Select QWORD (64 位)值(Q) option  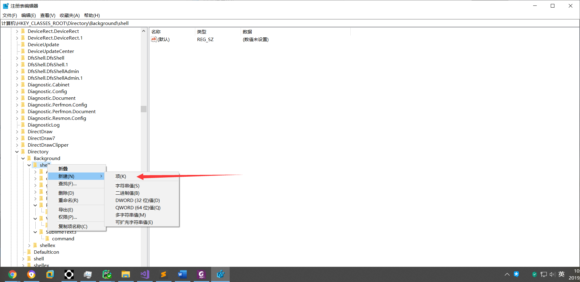point(142,207)
